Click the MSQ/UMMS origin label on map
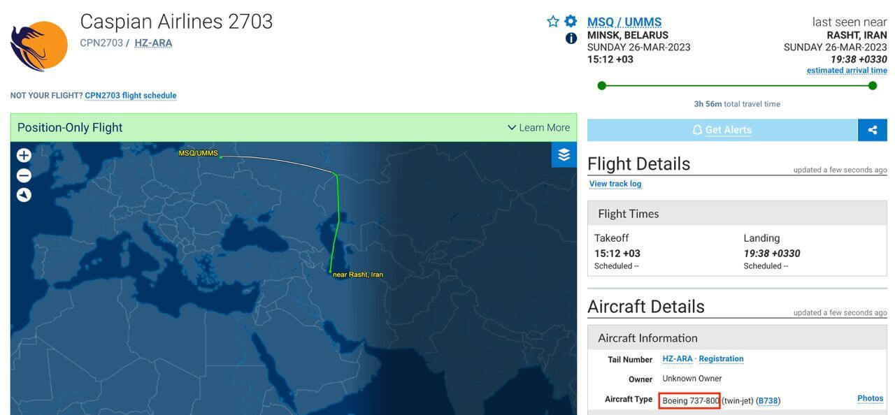Viewport: 895px width, 415px height. pos(198,153)
